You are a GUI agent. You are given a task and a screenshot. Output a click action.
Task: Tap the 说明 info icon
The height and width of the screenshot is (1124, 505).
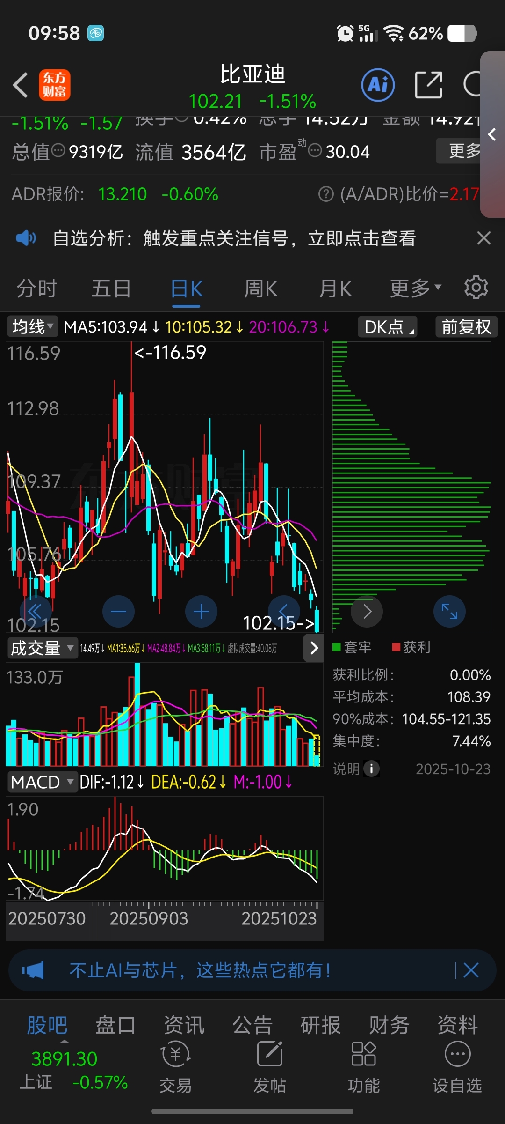click(372, 769)
